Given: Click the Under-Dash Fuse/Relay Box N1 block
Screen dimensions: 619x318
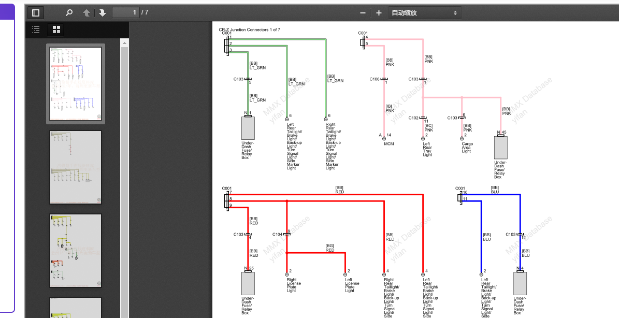Looking at the screenshot, I should [248, 128].
